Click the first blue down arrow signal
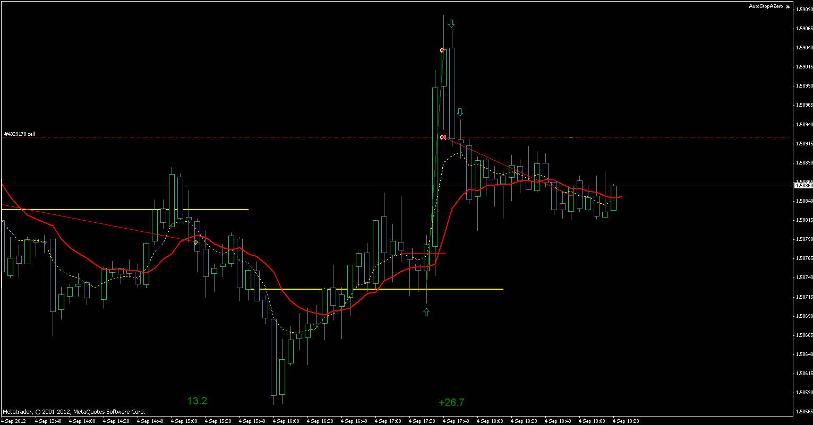 451,23
